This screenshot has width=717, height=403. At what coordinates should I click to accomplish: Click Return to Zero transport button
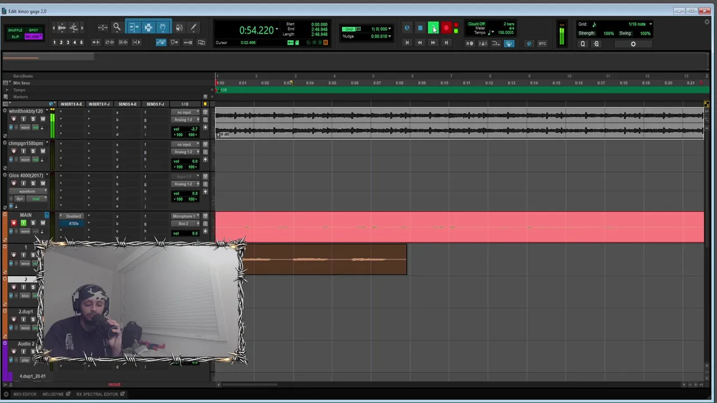[407, 43]
